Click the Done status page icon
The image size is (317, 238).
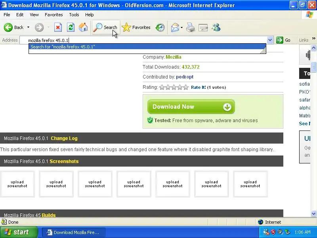point(4,222)
